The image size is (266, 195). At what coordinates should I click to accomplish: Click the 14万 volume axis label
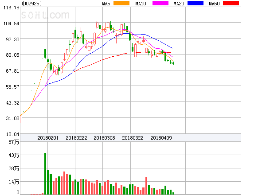[14, 182]
